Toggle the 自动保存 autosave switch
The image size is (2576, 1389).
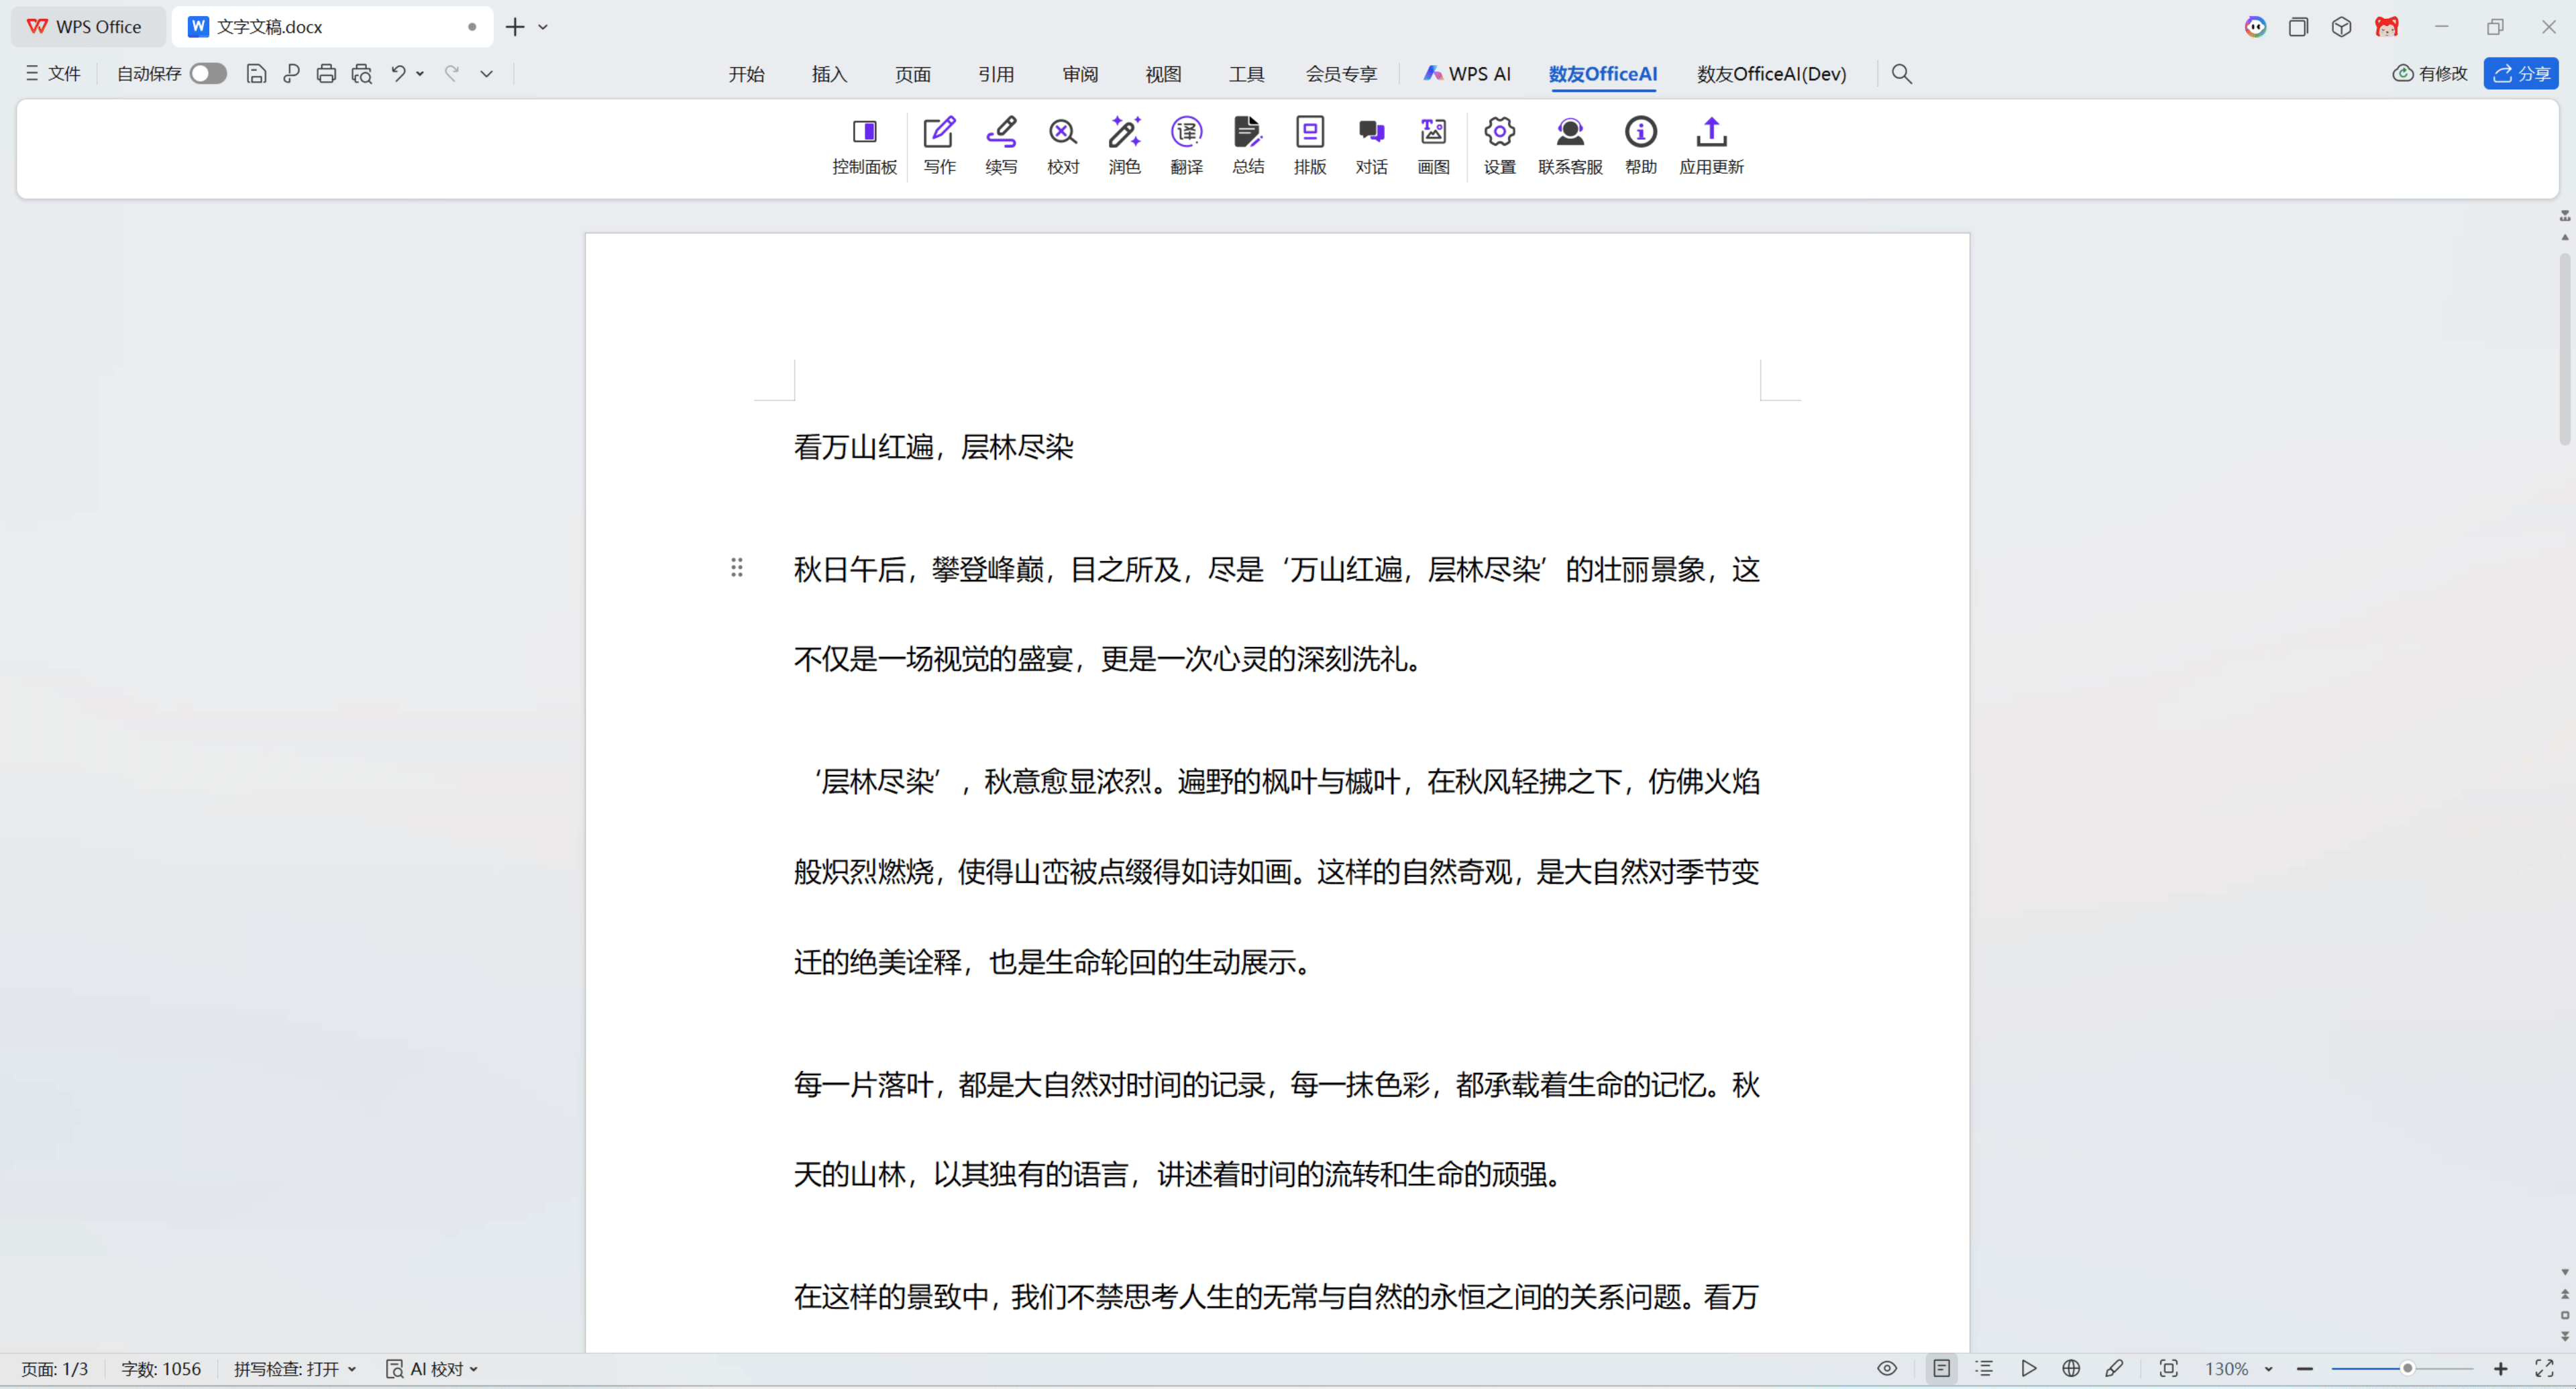207,73
